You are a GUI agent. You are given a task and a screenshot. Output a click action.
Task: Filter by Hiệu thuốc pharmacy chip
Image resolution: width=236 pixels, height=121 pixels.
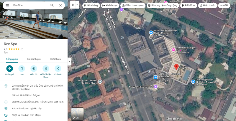coord(208,6)
